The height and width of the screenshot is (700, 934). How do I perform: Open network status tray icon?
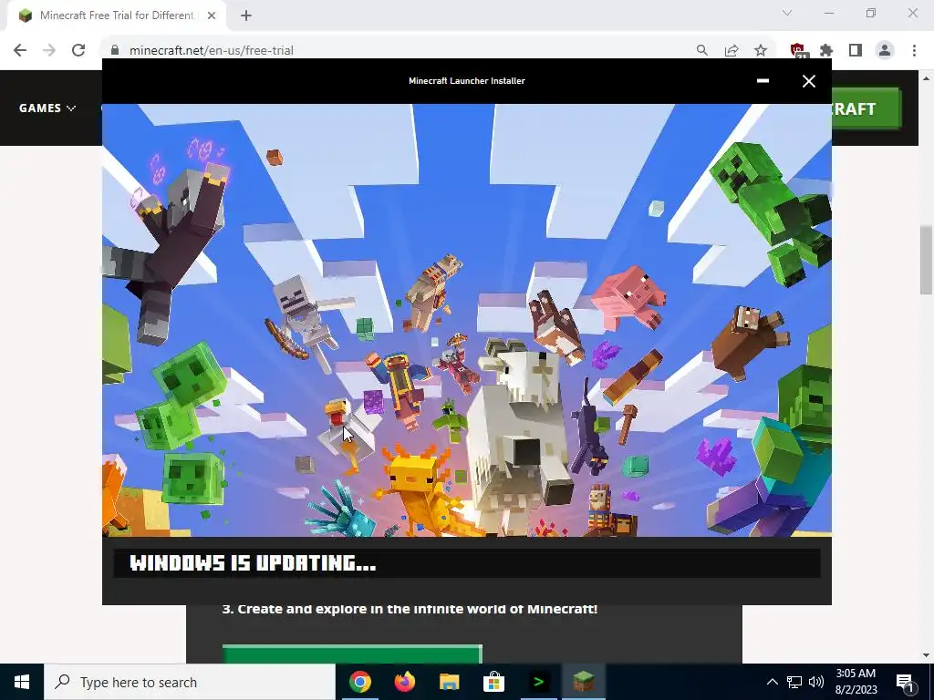pyautogui.click(x=794, y=682)
